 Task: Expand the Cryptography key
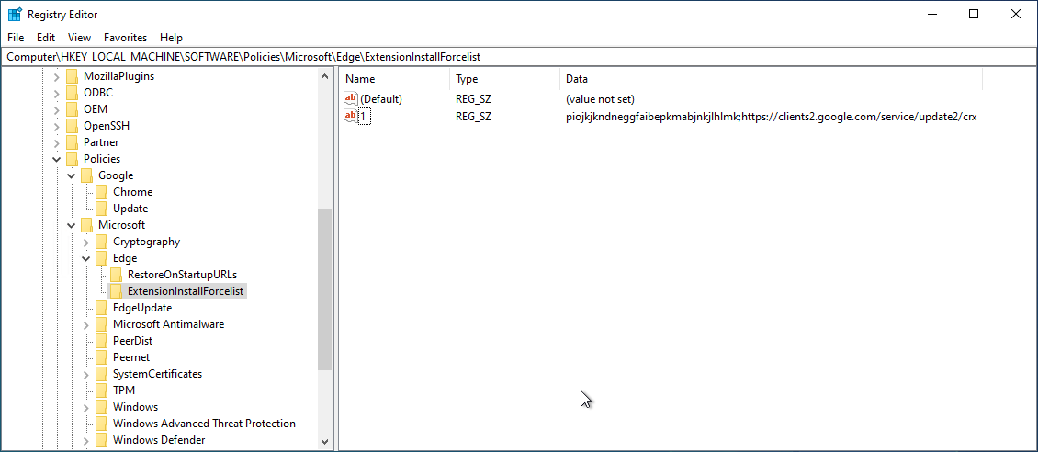pos(86,242)
